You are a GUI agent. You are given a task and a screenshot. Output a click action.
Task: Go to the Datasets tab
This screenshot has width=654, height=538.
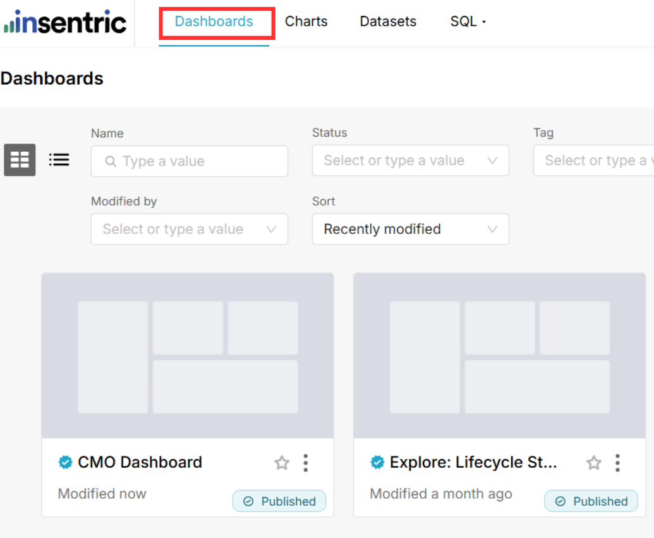388,21
